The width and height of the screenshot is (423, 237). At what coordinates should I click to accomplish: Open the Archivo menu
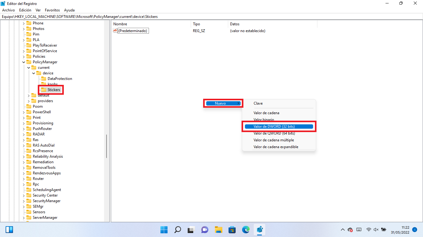[x=8, y=10]
